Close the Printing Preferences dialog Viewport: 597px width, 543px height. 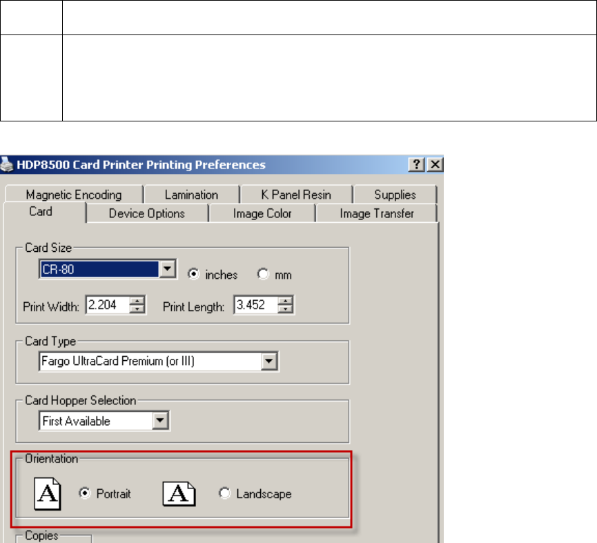coord(435,164)
